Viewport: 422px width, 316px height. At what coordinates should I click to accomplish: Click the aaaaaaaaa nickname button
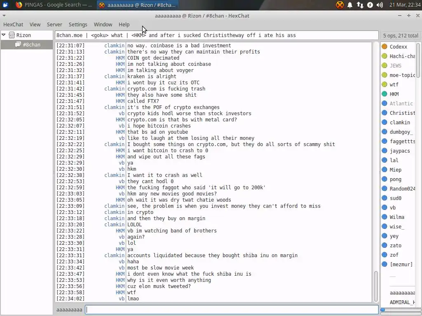69,309
